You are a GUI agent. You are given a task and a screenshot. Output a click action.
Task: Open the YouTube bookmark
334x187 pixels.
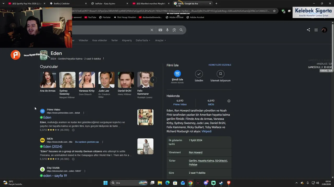(x=90, y=17)
